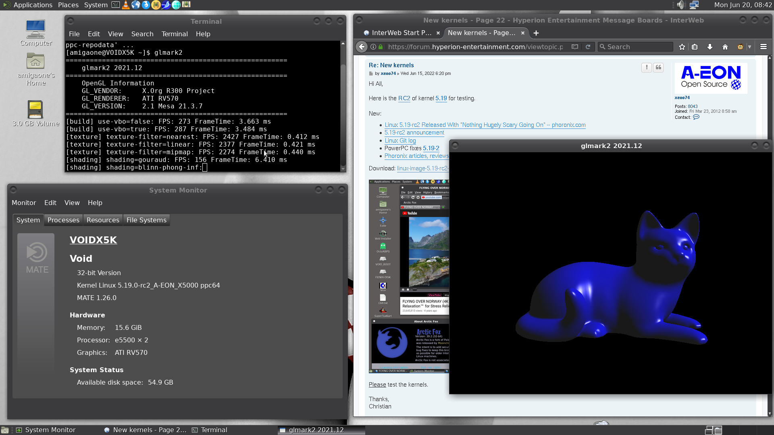Switch to the File Systems tab
774x435 pixels.
pos(146,220)
